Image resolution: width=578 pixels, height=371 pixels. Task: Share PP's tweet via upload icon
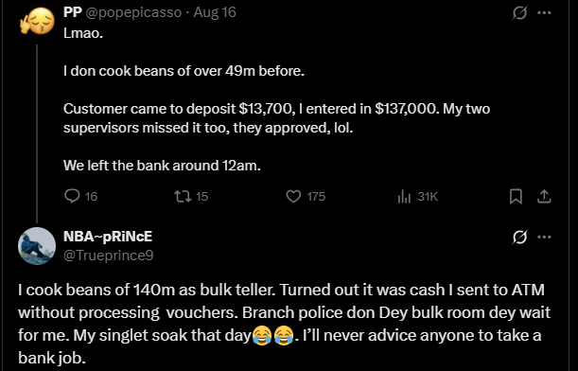pos(544,196)
